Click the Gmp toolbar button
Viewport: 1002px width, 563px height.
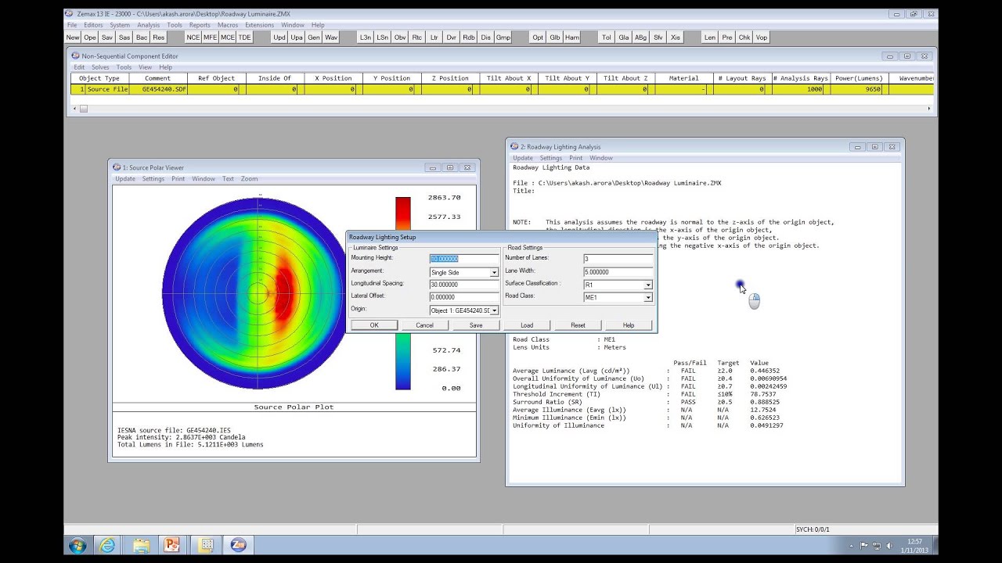pos(503,38)
